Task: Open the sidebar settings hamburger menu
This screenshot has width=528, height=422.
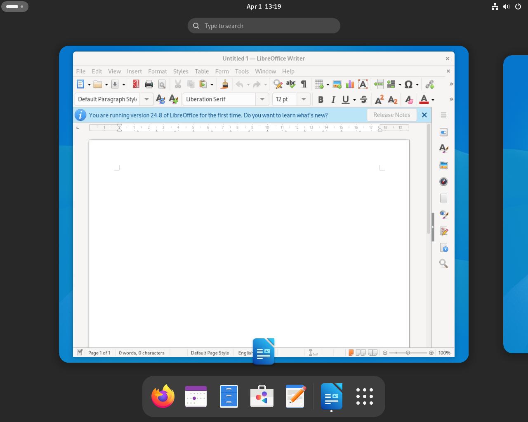Action: [443, 115]
